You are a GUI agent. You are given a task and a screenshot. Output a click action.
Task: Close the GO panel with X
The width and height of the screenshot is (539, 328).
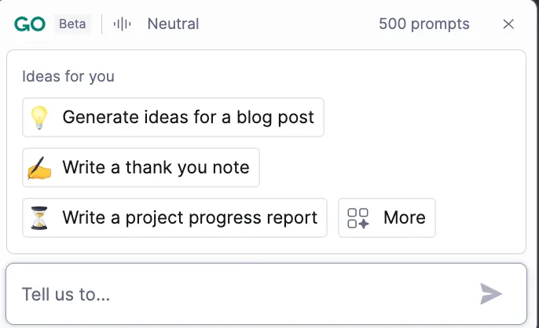[x=508, y=24]
